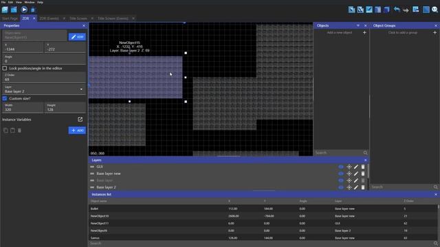This screenshot has width=440, height=247.
Task: Click the Objects panel search field
Action: click(339, 152)
